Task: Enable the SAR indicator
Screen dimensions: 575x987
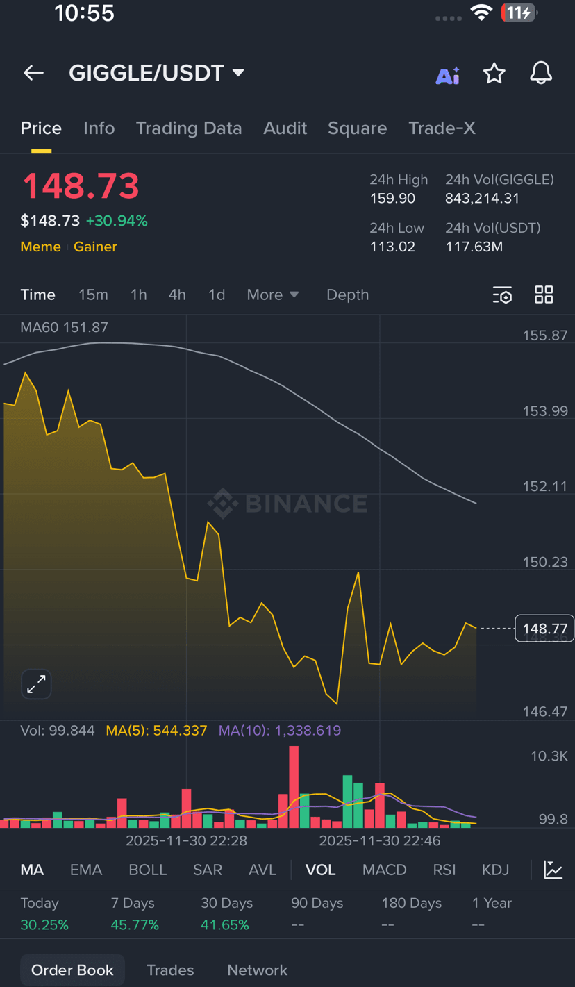Action: (208, 870)
